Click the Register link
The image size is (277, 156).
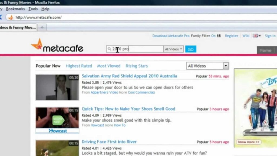click(x=231, y=35)
